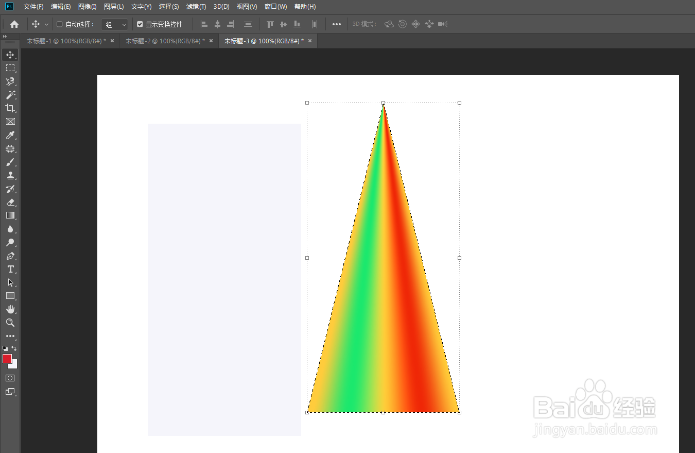Reset default foreground background colors
Viewport: 695px width, 453px height.
5,348
